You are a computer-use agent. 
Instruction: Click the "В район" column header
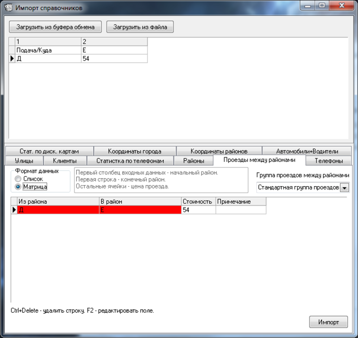coord(141,201)
